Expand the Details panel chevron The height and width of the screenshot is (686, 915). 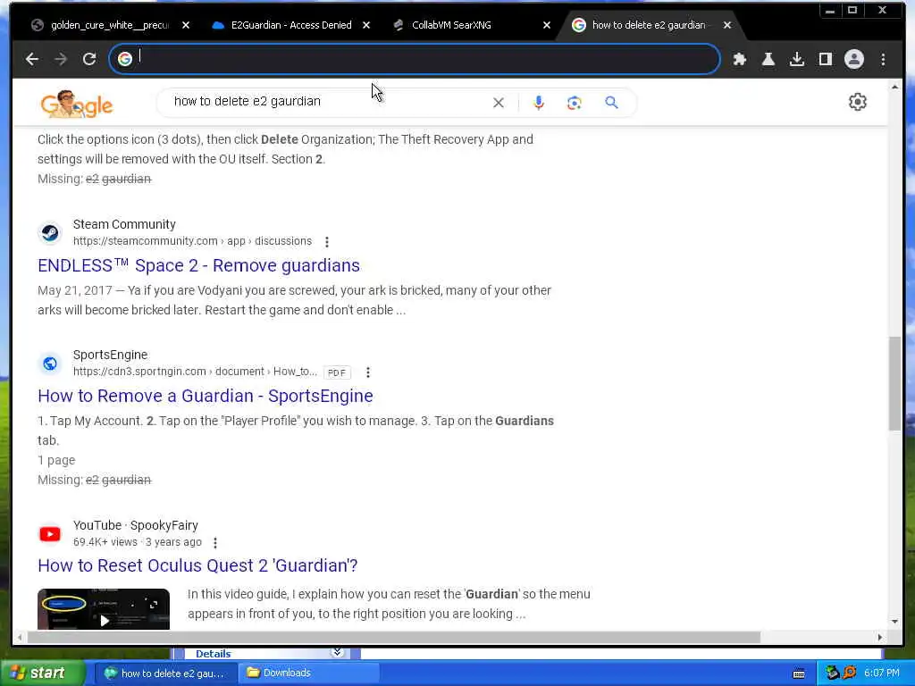click(x=337, y=653)
